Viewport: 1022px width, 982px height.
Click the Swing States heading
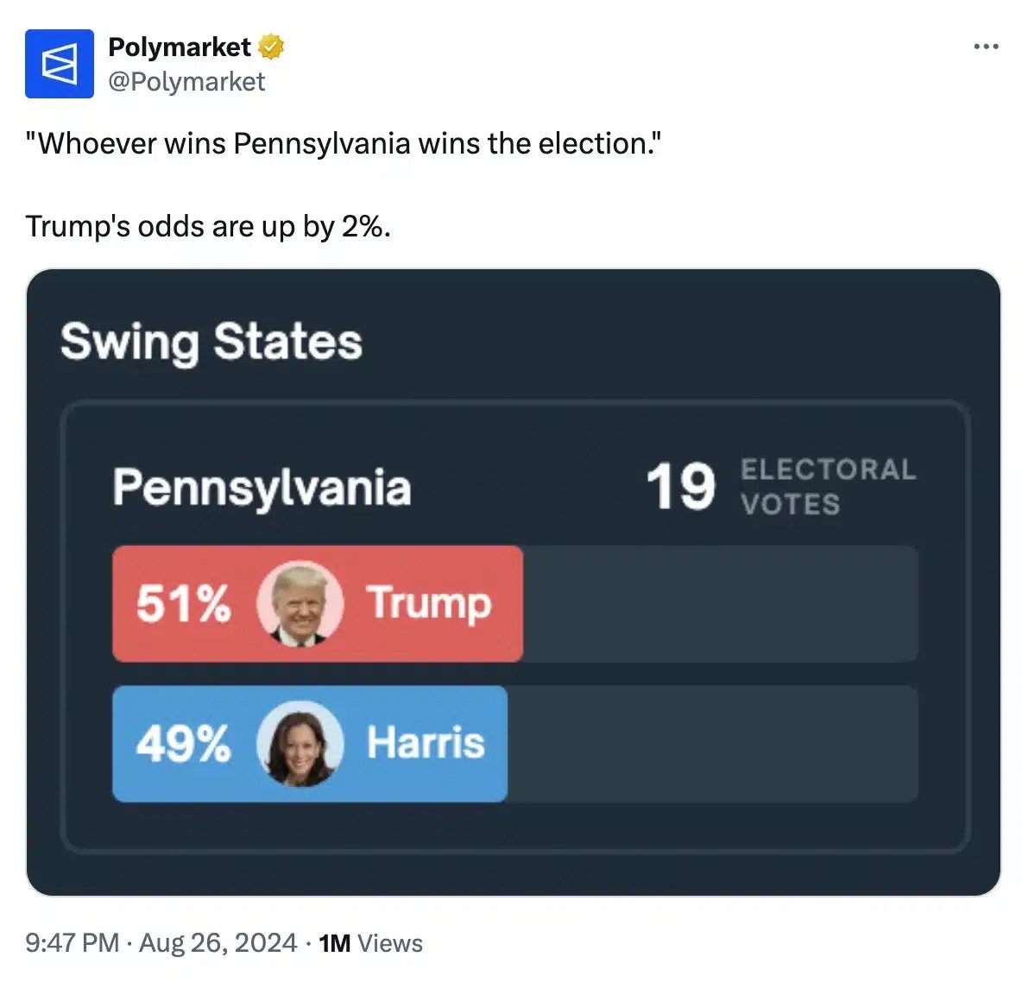[211, 342]
